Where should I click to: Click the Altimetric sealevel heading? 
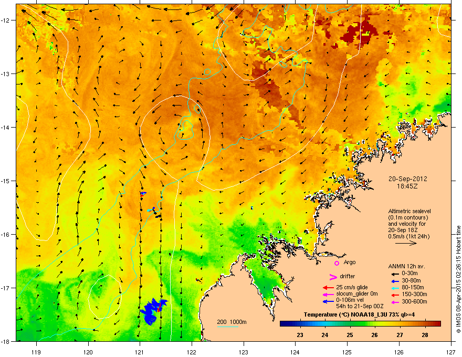pyautogui.click(x=409, y=211)
